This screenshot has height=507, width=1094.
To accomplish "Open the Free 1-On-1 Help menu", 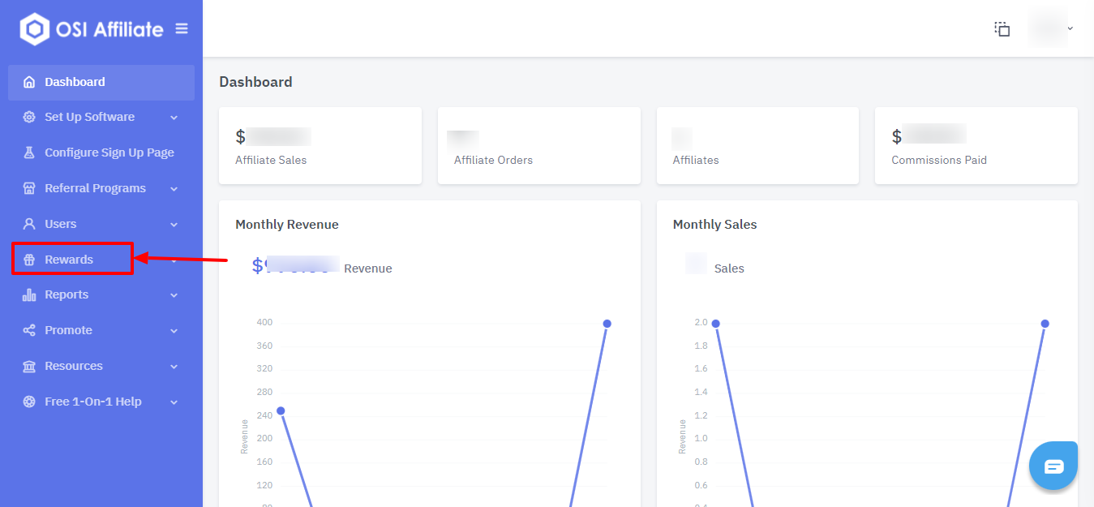I will [101, 402].
